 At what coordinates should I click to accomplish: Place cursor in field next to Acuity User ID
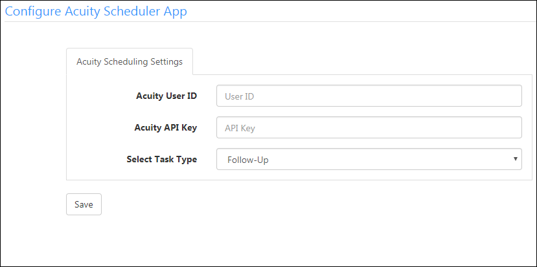click(369, 96)
